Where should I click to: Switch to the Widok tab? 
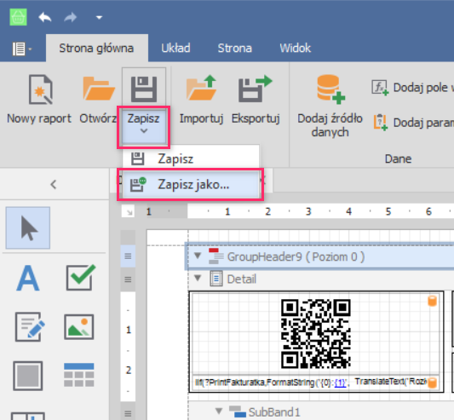(295, 48)
